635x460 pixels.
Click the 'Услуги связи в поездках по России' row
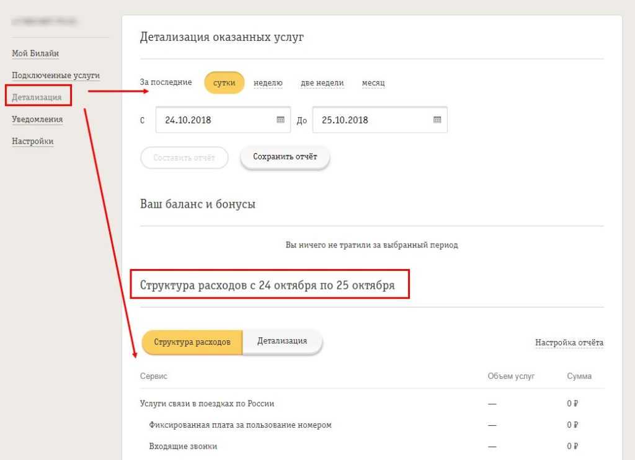[207, 404]
